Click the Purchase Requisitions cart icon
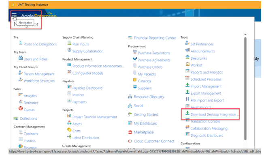The height and width of the screenshot is (155, 264). pos(135,52)
